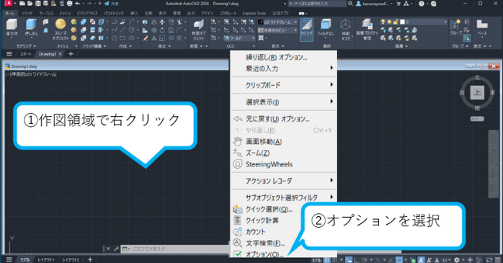
Task: Click the save icon in quick access toolbar
Action: [38, 4]
